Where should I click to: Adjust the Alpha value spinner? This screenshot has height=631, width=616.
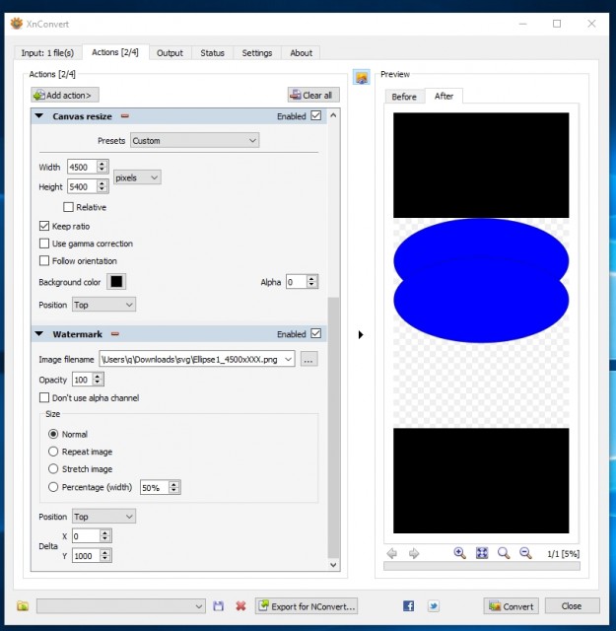pos(311,281)
